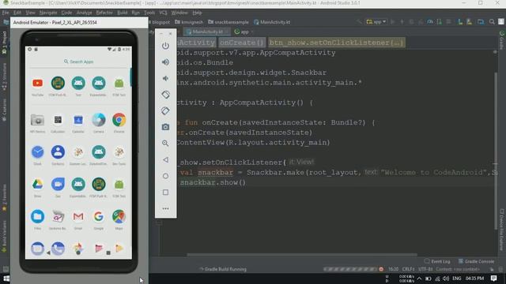Raise emulator volume with volume up icon

(x=165, y=62)
